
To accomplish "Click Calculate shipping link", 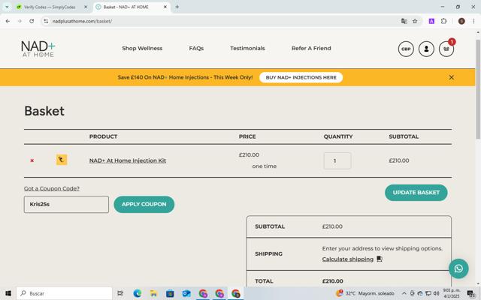I will click(x=347, y=259).
